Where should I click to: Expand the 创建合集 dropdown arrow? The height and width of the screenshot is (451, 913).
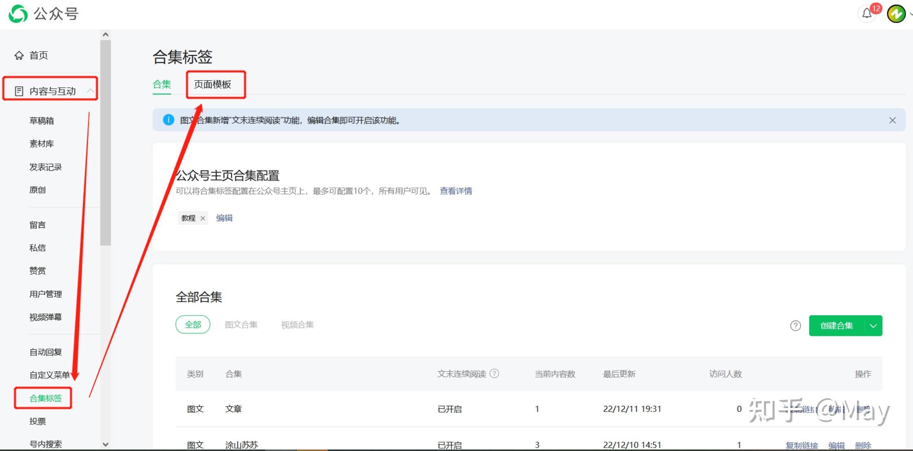pos(873,325)
